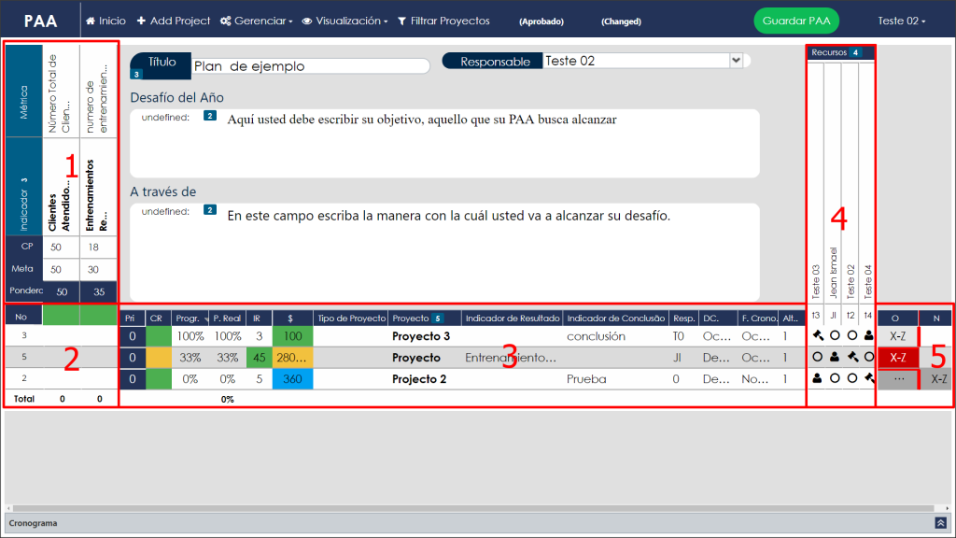The height and width of the screenshot is (538, 956).
Task: Click the person icon in Proyecto row
Action: coord(835,357)
